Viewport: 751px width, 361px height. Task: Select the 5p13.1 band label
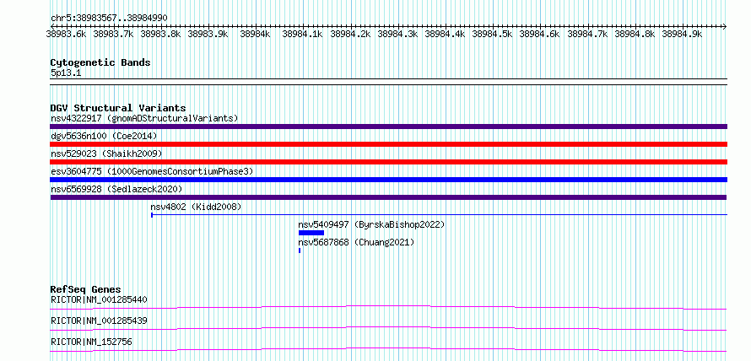point(67,73)
